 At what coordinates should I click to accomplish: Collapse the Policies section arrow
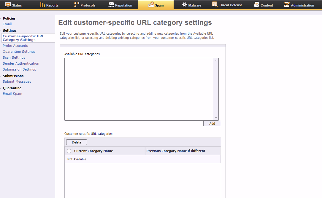click(x=1, y=19)
